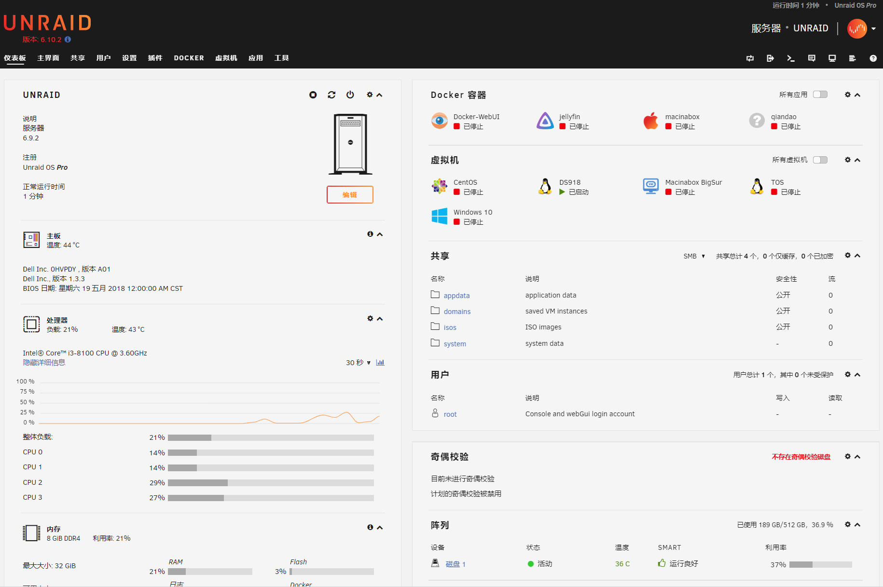Open the 磁盘 1 device link
Image resolution: width=883 pixels, height=587 pixels.
click(x=455, y=564)
